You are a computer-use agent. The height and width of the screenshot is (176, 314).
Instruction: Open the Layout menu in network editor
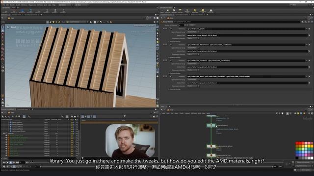(x=187, y=113)
